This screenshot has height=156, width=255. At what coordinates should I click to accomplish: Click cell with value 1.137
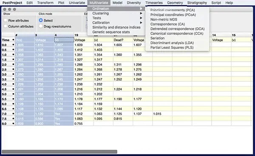click(x=143, y=114)
